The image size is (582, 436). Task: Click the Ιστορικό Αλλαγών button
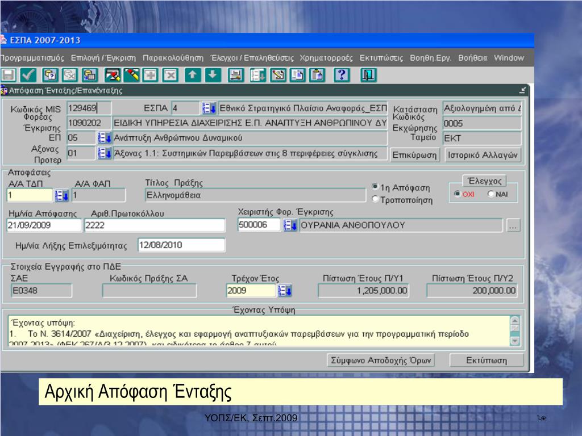[483, 155]
